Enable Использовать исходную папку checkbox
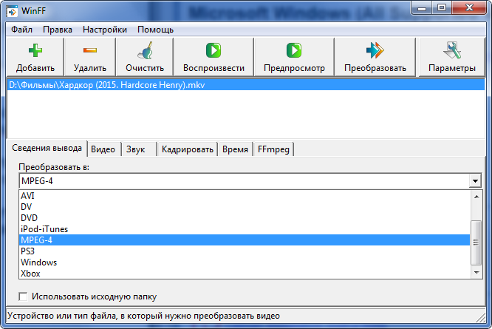Image resolution: width=492 pixels, height=329 pixels. click(x=23, y=296)
